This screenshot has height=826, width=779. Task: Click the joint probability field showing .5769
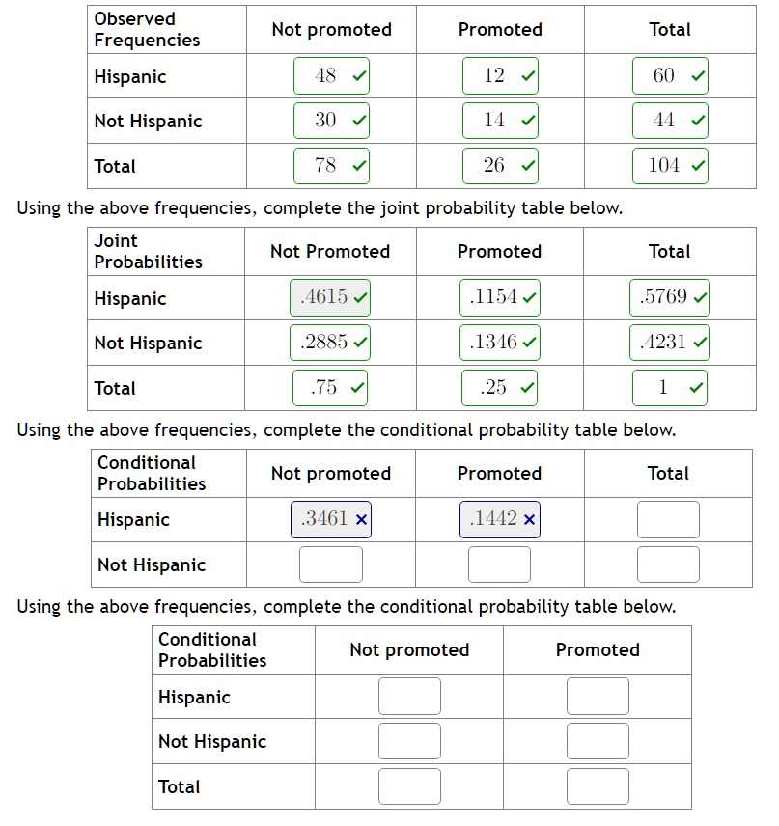click(x=669, y=297)
